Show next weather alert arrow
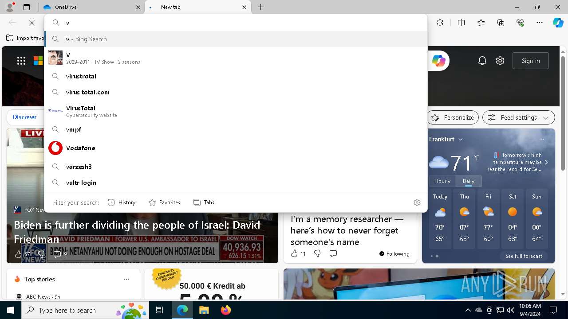Viewport: 568px width, 319px height. pyautogui.click(x=546, y=162)
